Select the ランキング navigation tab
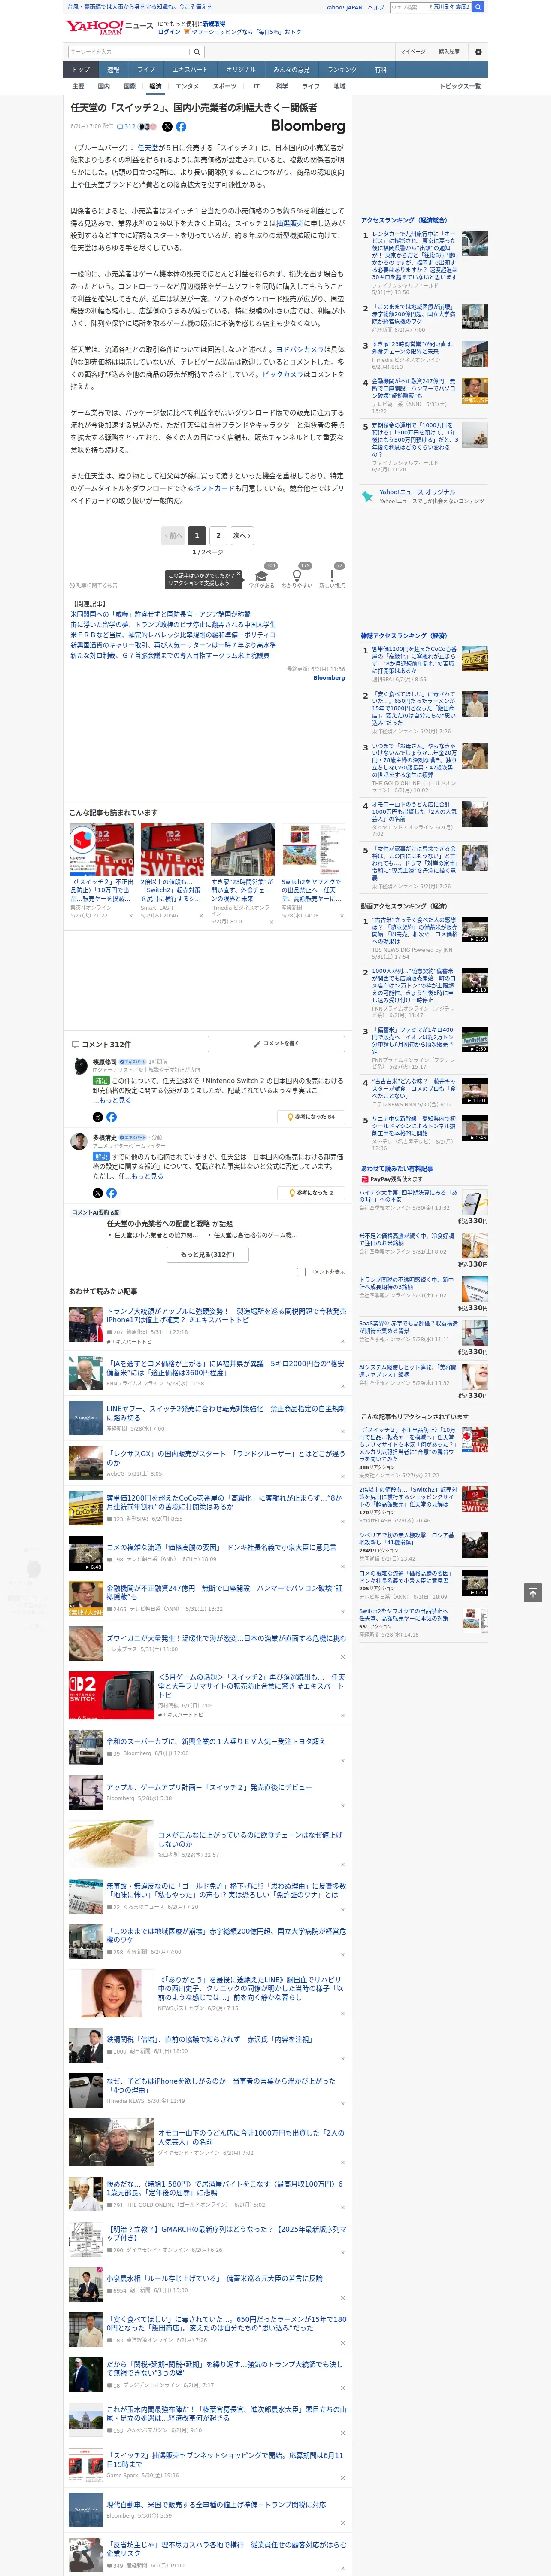The image size is (551, 2576). tap(342, 70)
